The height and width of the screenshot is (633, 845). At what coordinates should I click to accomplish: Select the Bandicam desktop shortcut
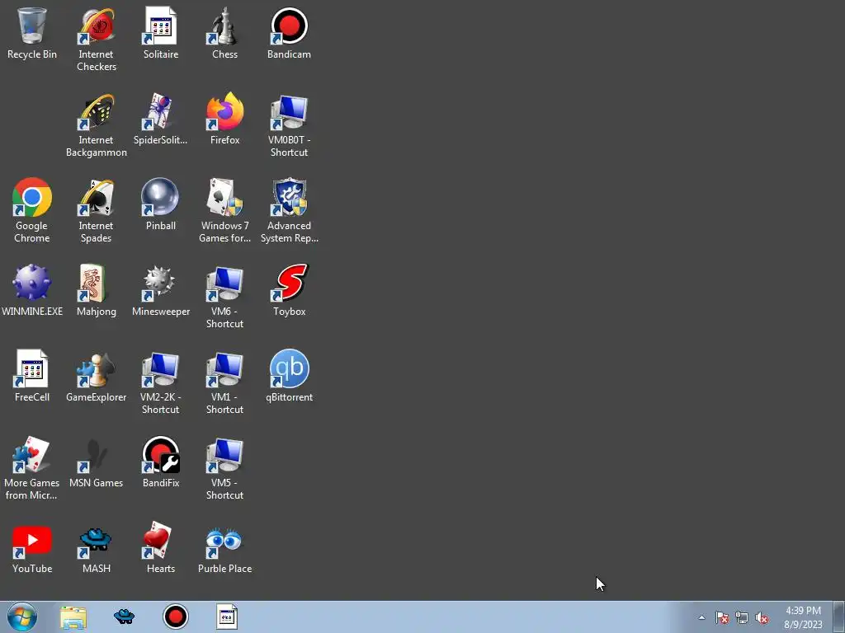[x=289, y=33]
